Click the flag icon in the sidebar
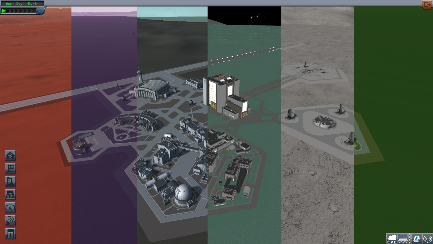Image resolution: width=433 pixels, height=244 pixels. [x=10, y=169]
